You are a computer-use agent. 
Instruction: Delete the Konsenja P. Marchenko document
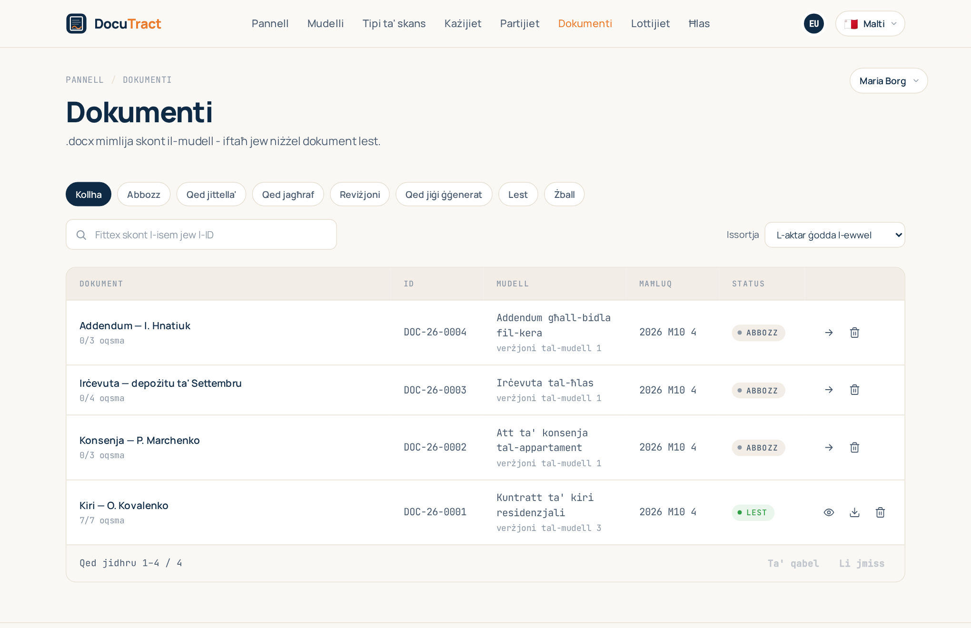(x=854, y=448)
